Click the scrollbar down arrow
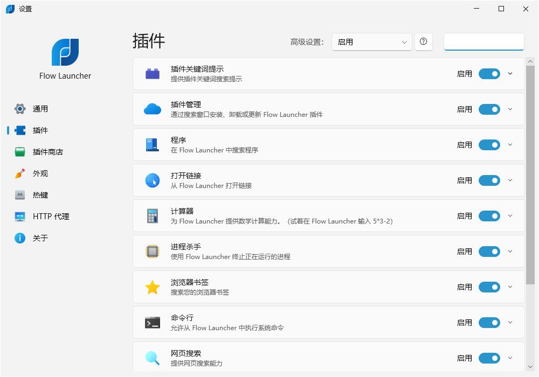The height and width of the screenshot is (377, 539). [530, 367]
